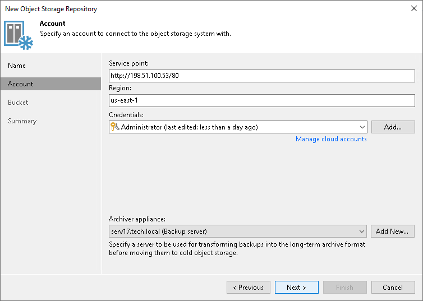Click the Credentials label
The width and height of the screenshot is (423, 301).
click(x=126, y=115)
